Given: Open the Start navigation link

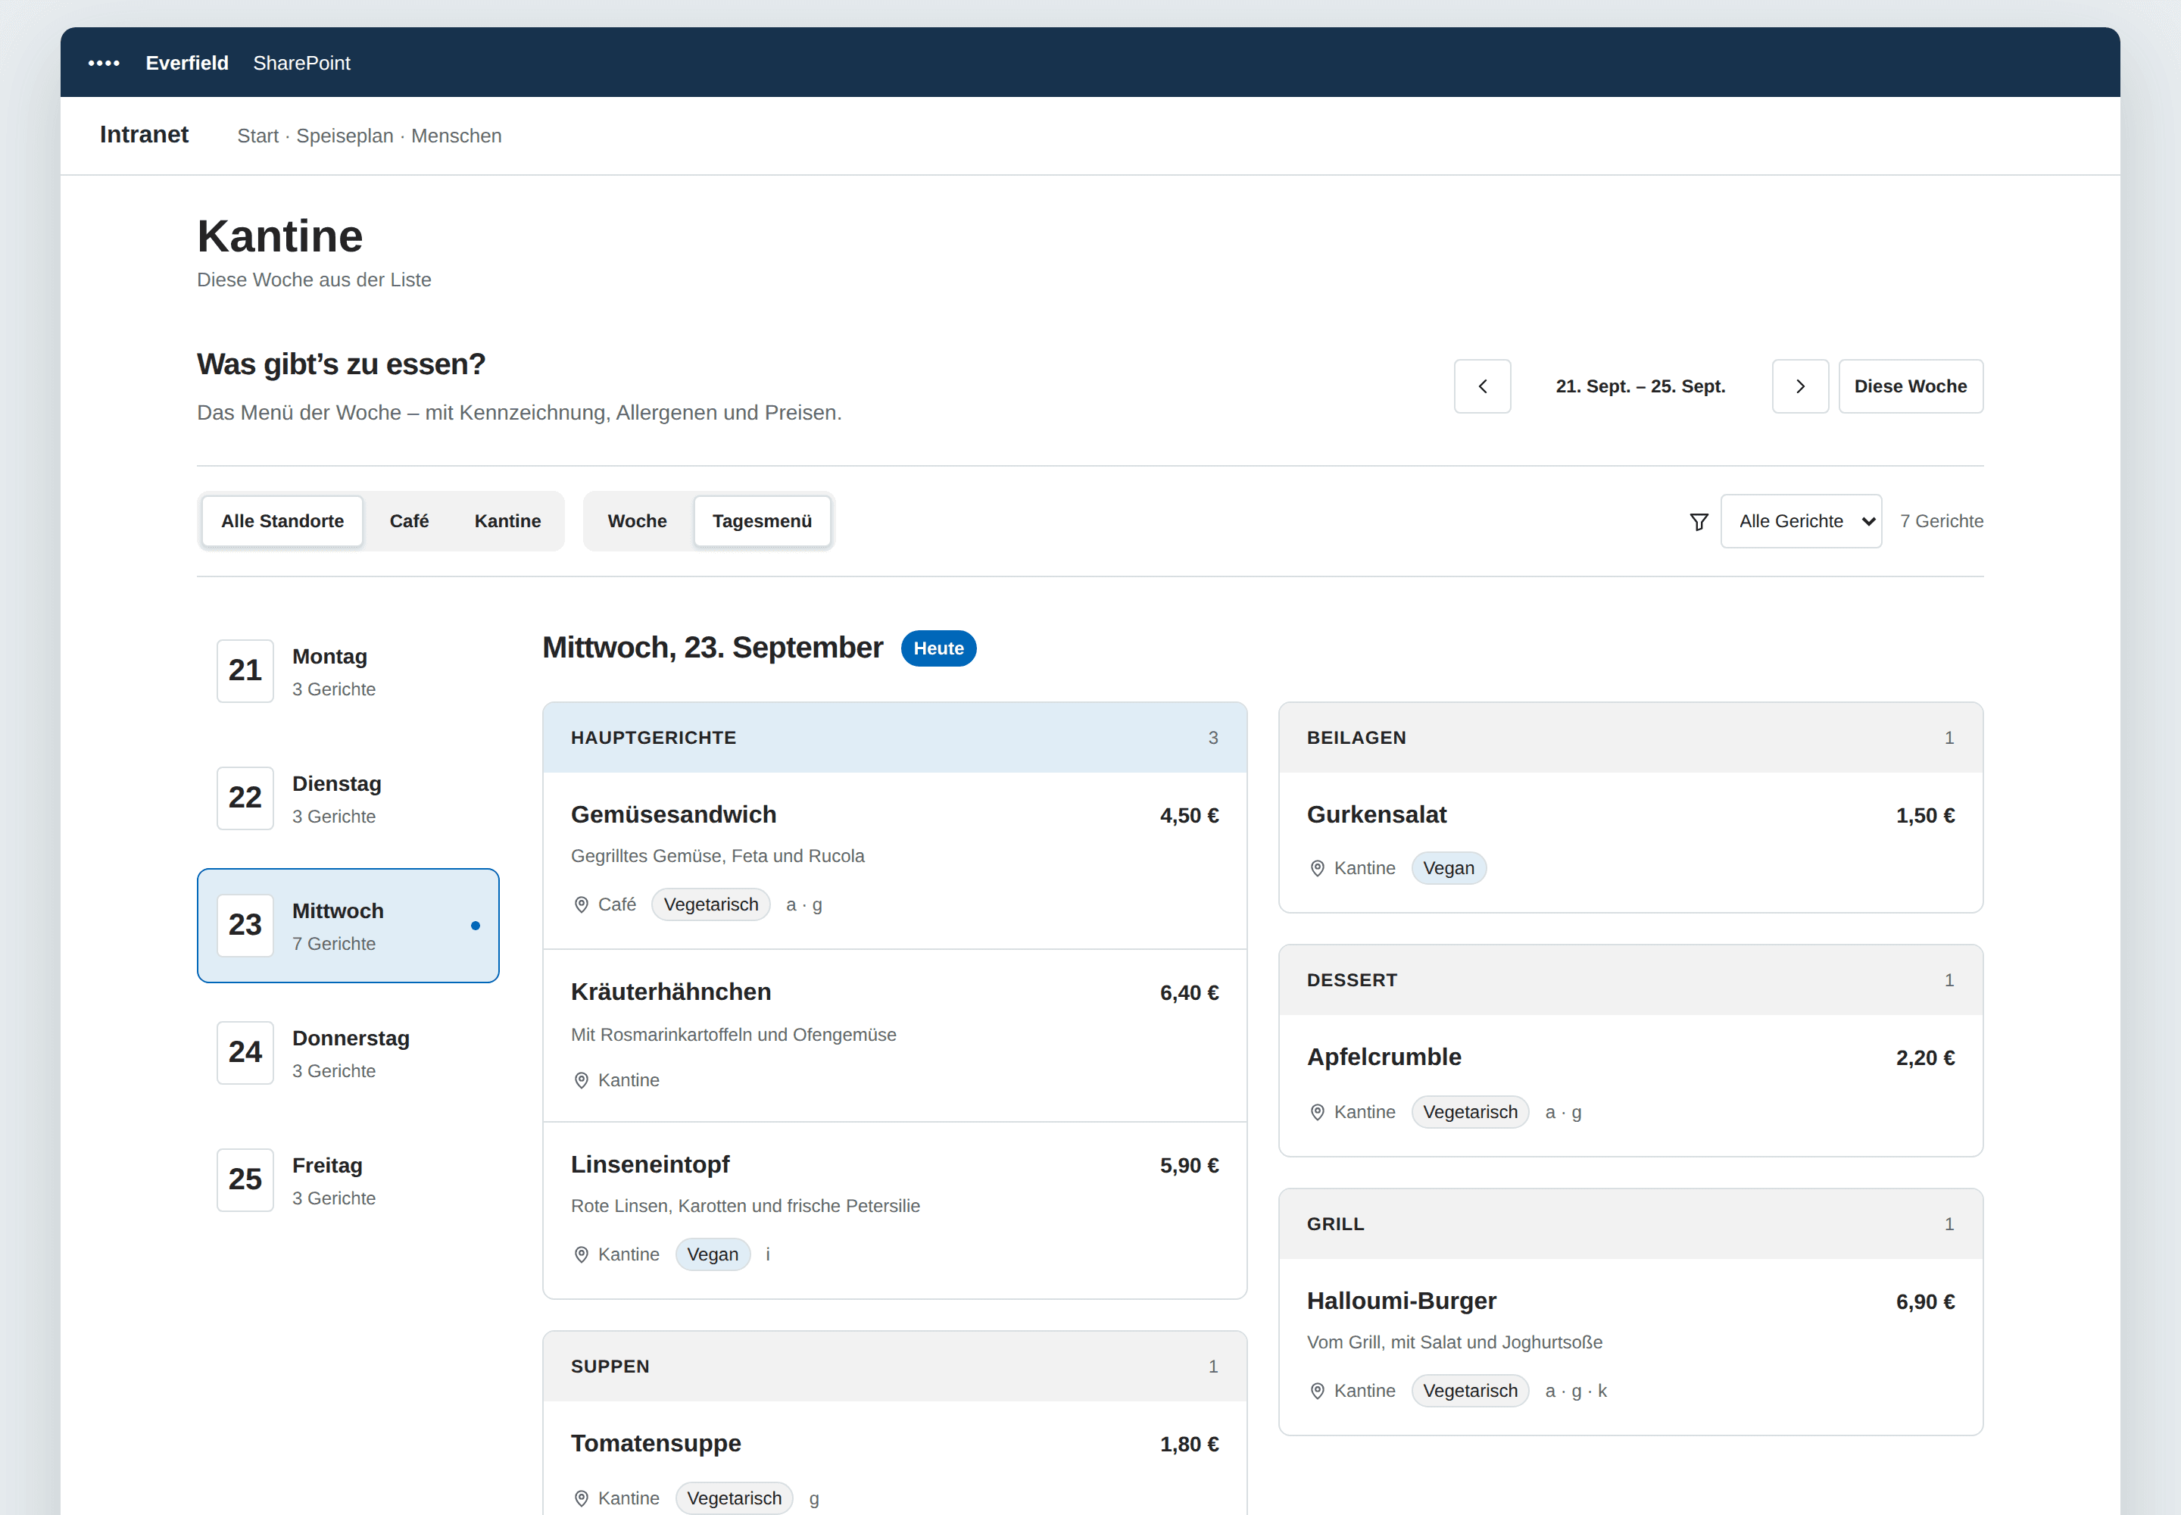Looking at the screenshot, I should pyautogui.click(x=257, y=136).
